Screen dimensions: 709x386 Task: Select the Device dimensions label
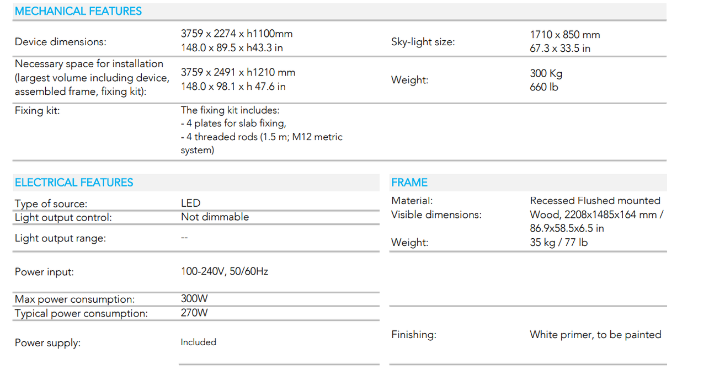[61, 42]
